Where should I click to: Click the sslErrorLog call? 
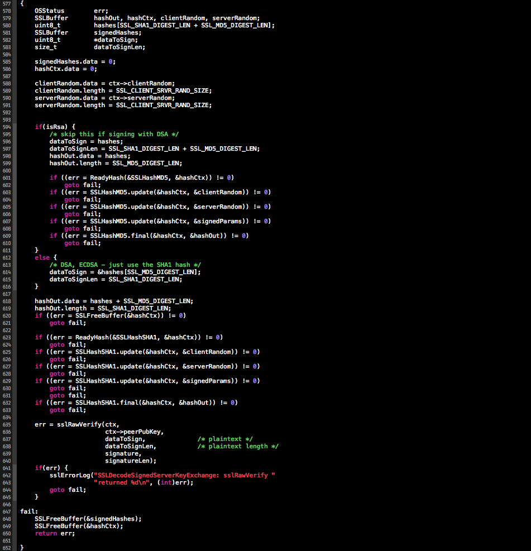(70, 475)
